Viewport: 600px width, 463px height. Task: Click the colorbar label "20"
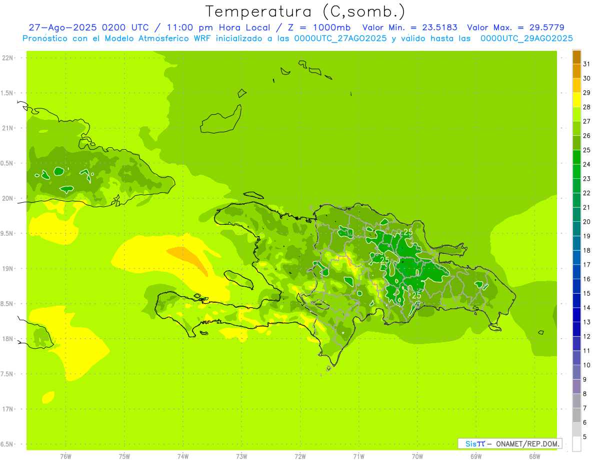[586, 222]
